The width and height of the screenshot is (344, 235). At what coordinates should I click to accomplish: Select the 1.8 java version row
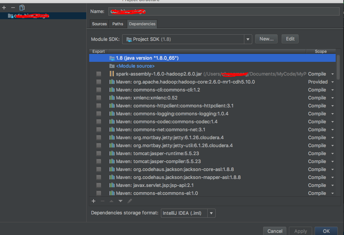[212, 58]
